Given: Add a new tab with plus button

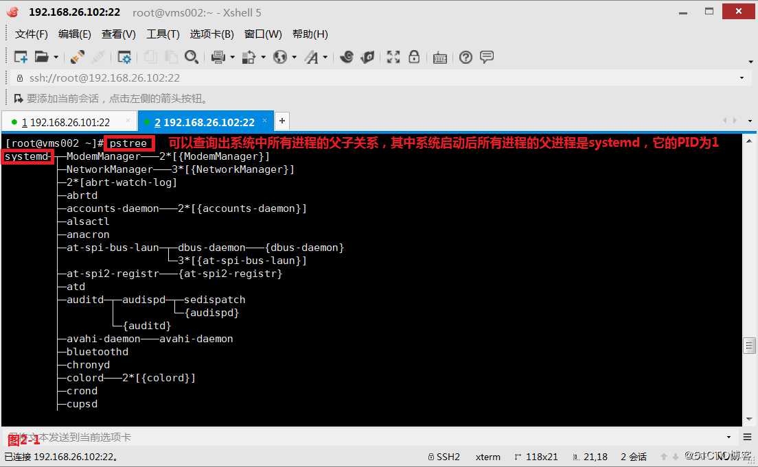Looking at the screenshot, I should 282,121.
